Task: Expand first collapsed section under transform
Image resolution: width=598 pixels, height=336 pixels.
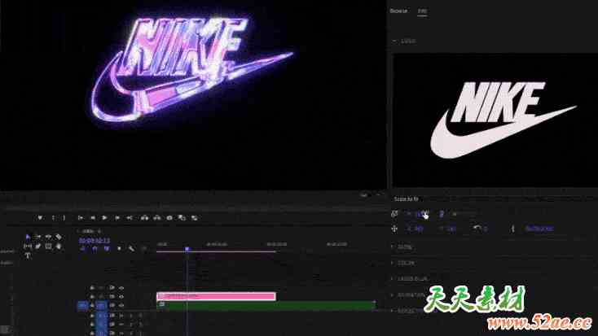Action: click(x=392, y=247)
